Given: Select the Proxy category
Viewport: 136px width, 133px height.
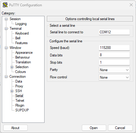Looking at the screenshot, I should pyautogui.click(x=19, y=86).
